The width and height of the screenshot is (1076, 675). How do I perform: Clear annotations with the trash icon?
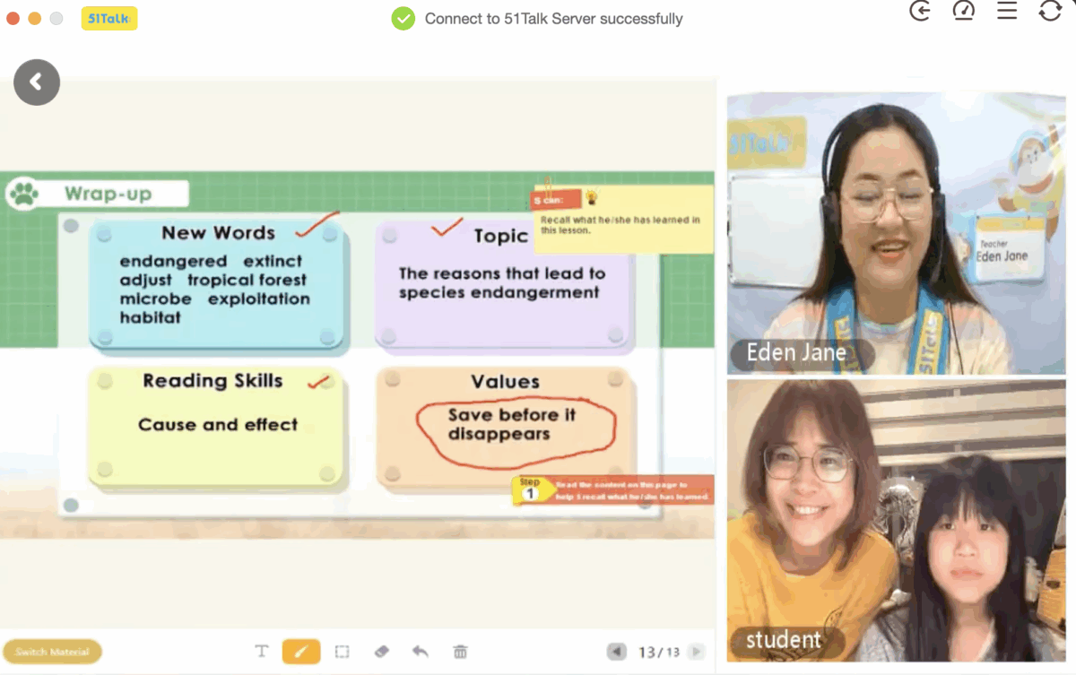click(460, 652)
